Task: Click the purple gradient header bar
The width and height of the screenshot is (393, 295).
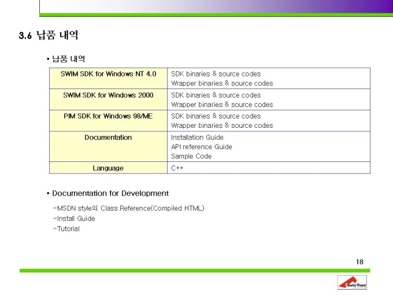Action: 216,6
